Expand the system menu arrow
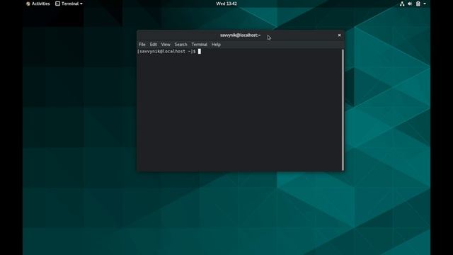This screenshot has height=255, width=453. click(x=425, y=4)
